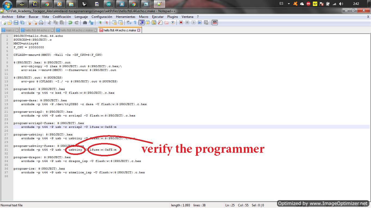Click the MMCU=attiny44 text line
Viewport: 371px width, 208px height.
tap(26, 43)
